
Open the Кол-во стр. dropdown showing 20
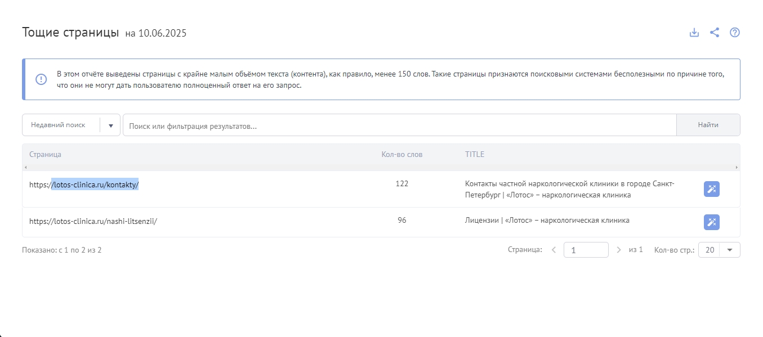[719, 250]
